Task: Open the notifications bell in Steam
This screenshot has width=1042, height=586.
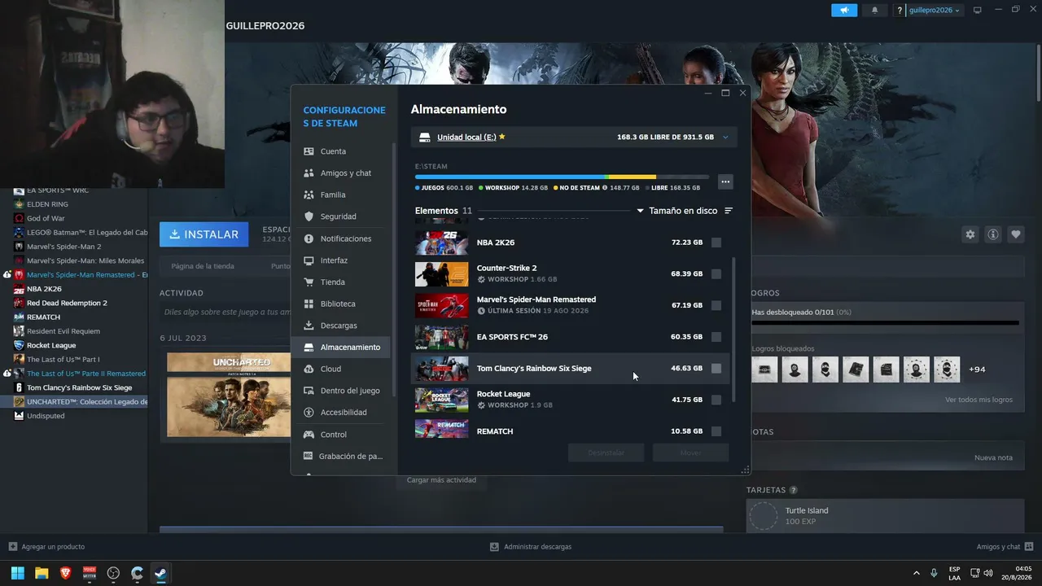Action: pos(875,10)
